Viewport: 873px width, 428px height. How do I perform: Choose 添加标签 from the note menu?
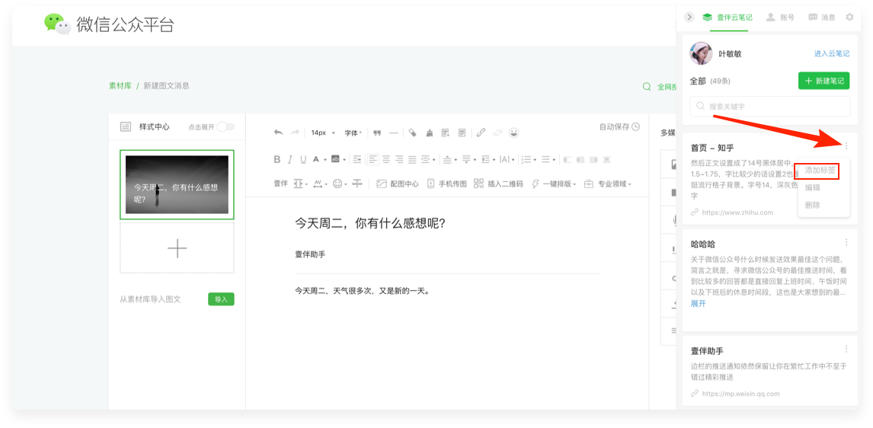[x=820, y=171]
